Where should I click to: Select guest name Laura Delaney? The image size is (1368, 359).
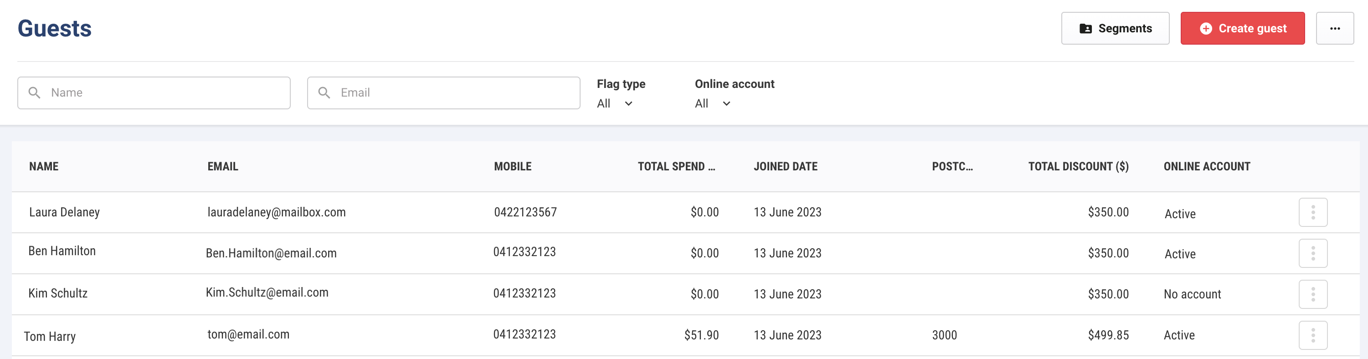pyautogui.click(x=64, y=212)
